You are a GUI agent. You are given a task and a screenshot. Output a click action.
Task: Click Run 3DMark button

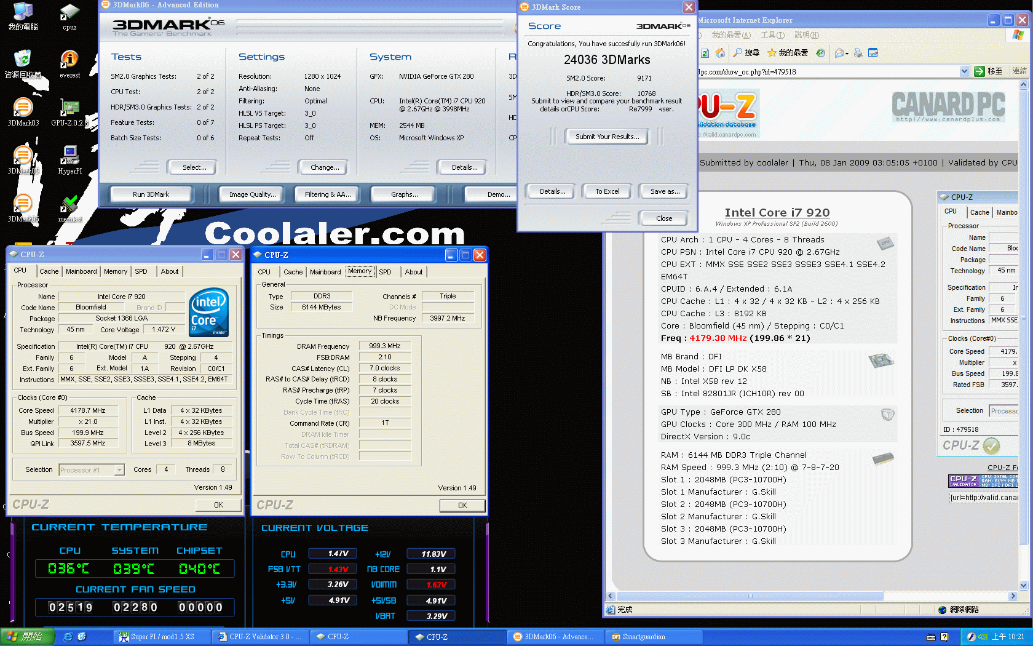[x=151, y=194]
